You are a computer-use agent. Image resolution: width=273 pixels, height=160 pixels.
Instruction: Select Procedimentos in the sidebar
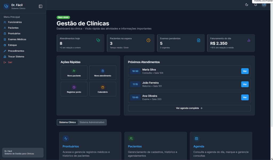16,51
